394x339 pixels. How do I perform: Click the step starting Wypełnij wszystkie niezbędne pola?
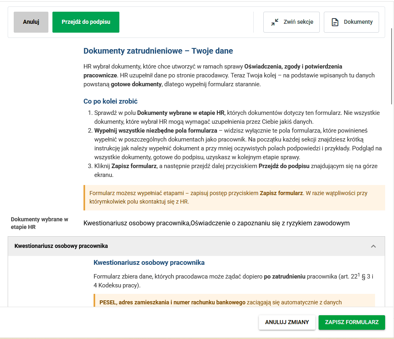[238, 144]
